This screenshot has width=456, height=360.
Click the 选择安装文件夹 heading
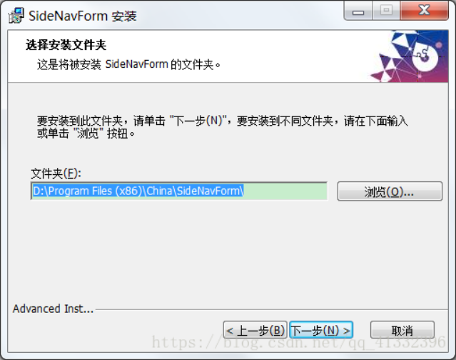(x=66, y=45)
